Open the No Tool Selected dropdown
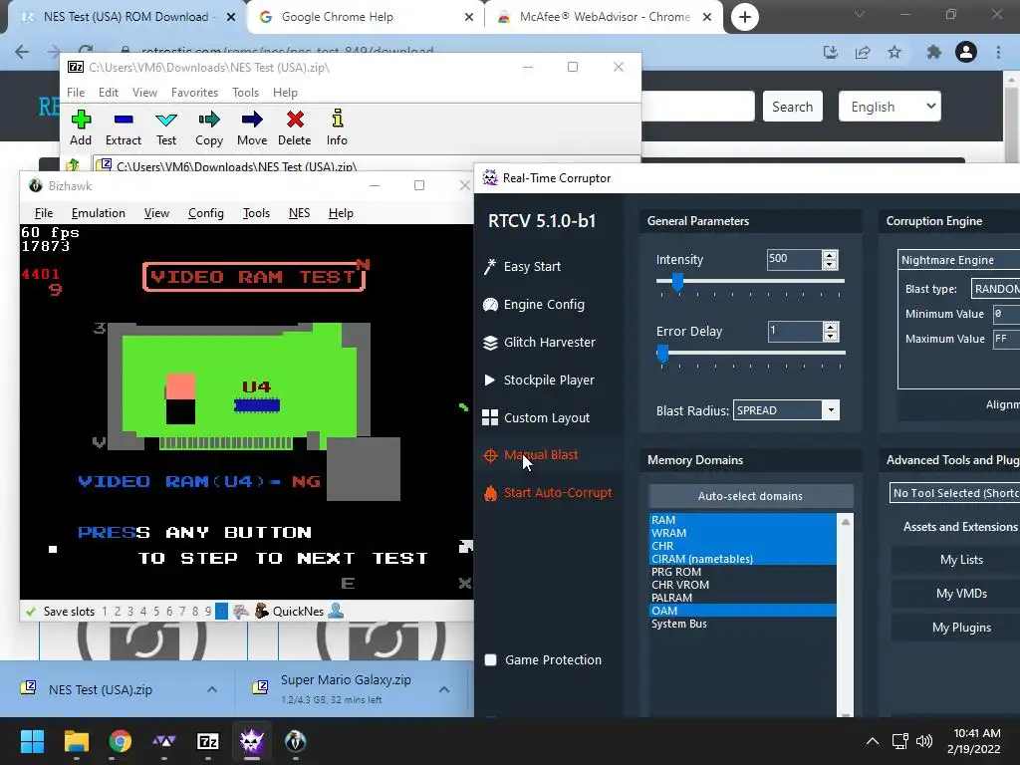This screenshot has width=1020, height=765. tap(954, 493)
